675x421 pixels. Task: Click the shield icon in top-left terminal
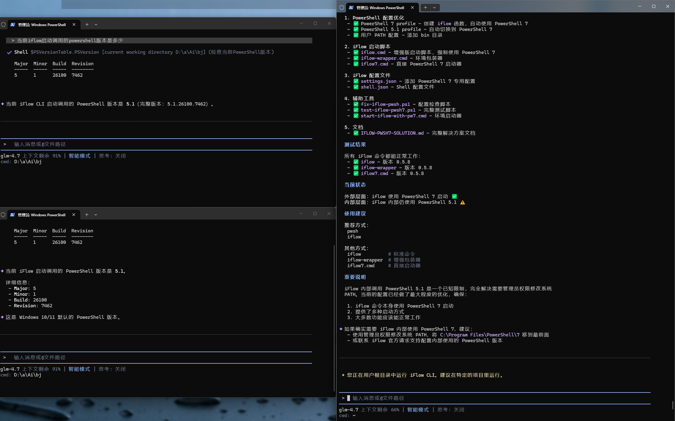click(x=3, y=25)
